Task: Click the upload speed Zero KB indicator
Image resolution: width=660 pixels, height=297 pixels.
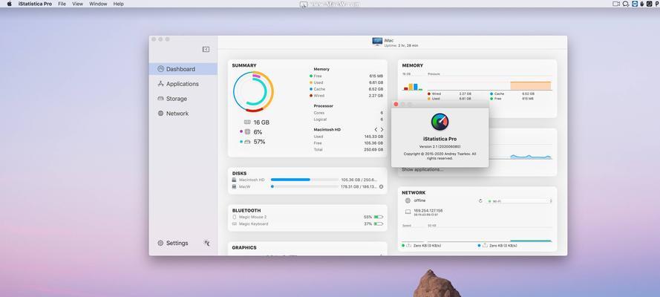Action: (x=422, y=245)
